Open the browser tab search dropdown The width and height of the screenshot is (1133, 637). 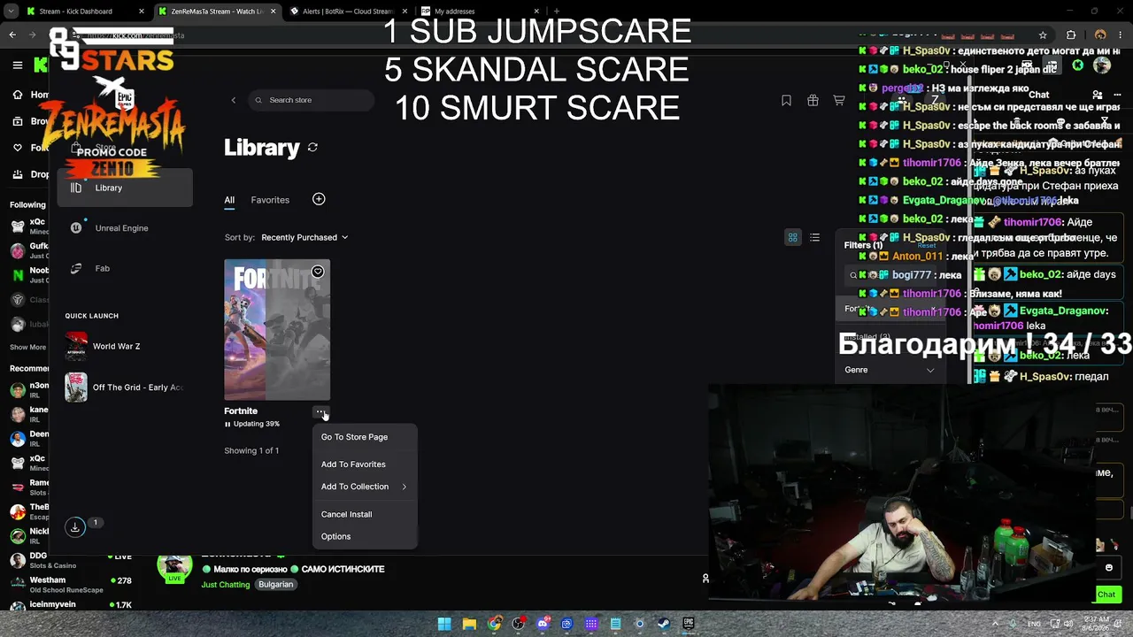coord(12,12)
